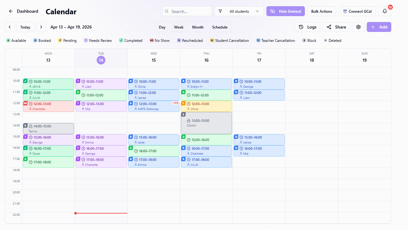Click the Dashboard link text
Screen dimensions: 408x230
[28, 11]
